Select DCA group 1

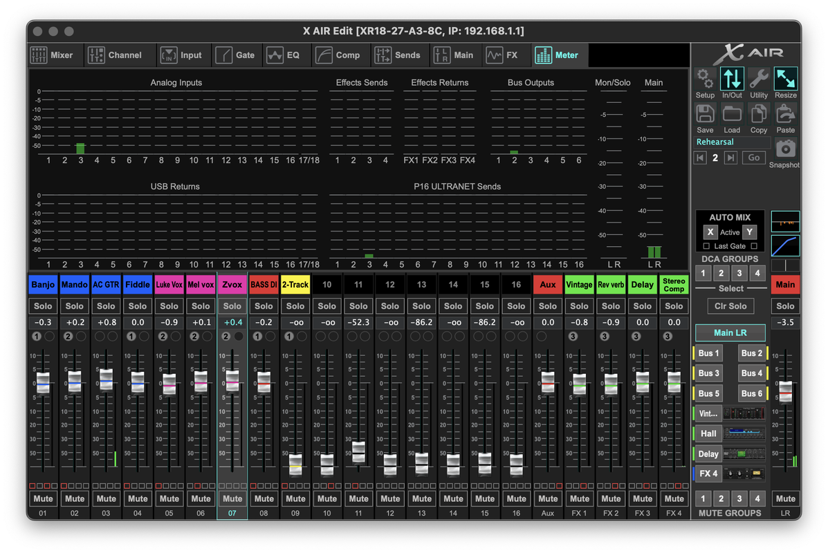[703, 273]
